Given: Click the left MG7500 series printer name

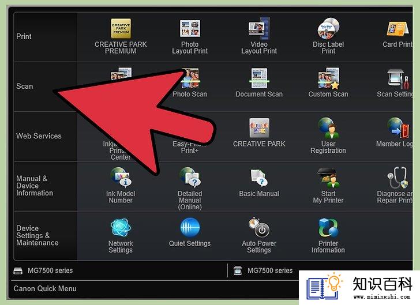Looking at the screenshot, I should coord(50,271).
